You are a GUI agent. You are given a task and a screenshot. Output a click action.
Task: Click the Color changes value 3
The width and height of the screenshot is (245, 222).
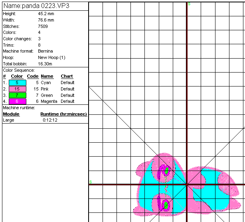pyautogui.click(x=39, y=39)
